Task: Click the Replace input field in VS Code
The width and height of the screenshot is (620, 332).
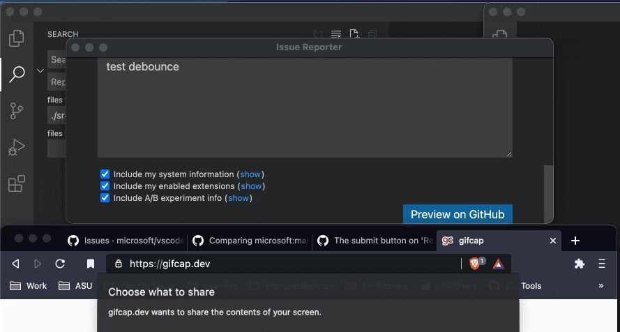Action: pos(56,82)
